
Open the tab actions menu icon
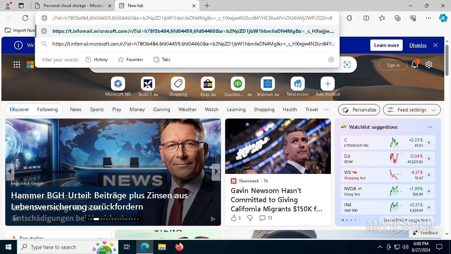pos(21,6)
